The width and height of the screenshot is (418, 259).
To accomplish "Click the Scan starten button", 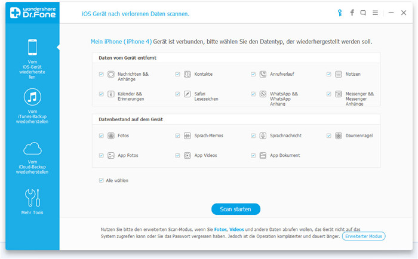I will (236, 209).
